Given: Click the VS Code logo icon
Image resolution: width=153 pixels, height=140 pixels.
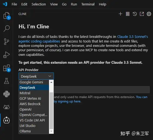Looking at the screenshot, I should pos(5,4).
